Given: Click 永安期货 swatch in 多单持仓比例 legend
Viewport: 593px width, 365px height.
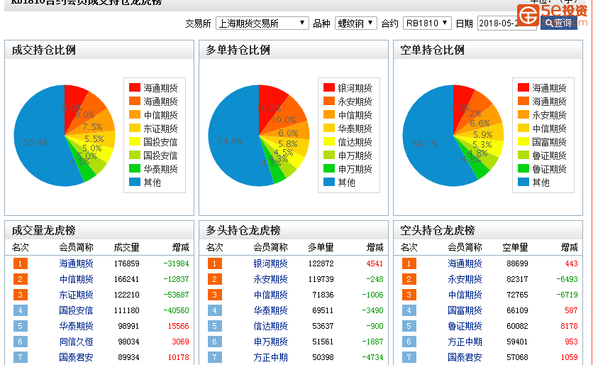Looking at the screenshot, I should click(x=329, y=101).
